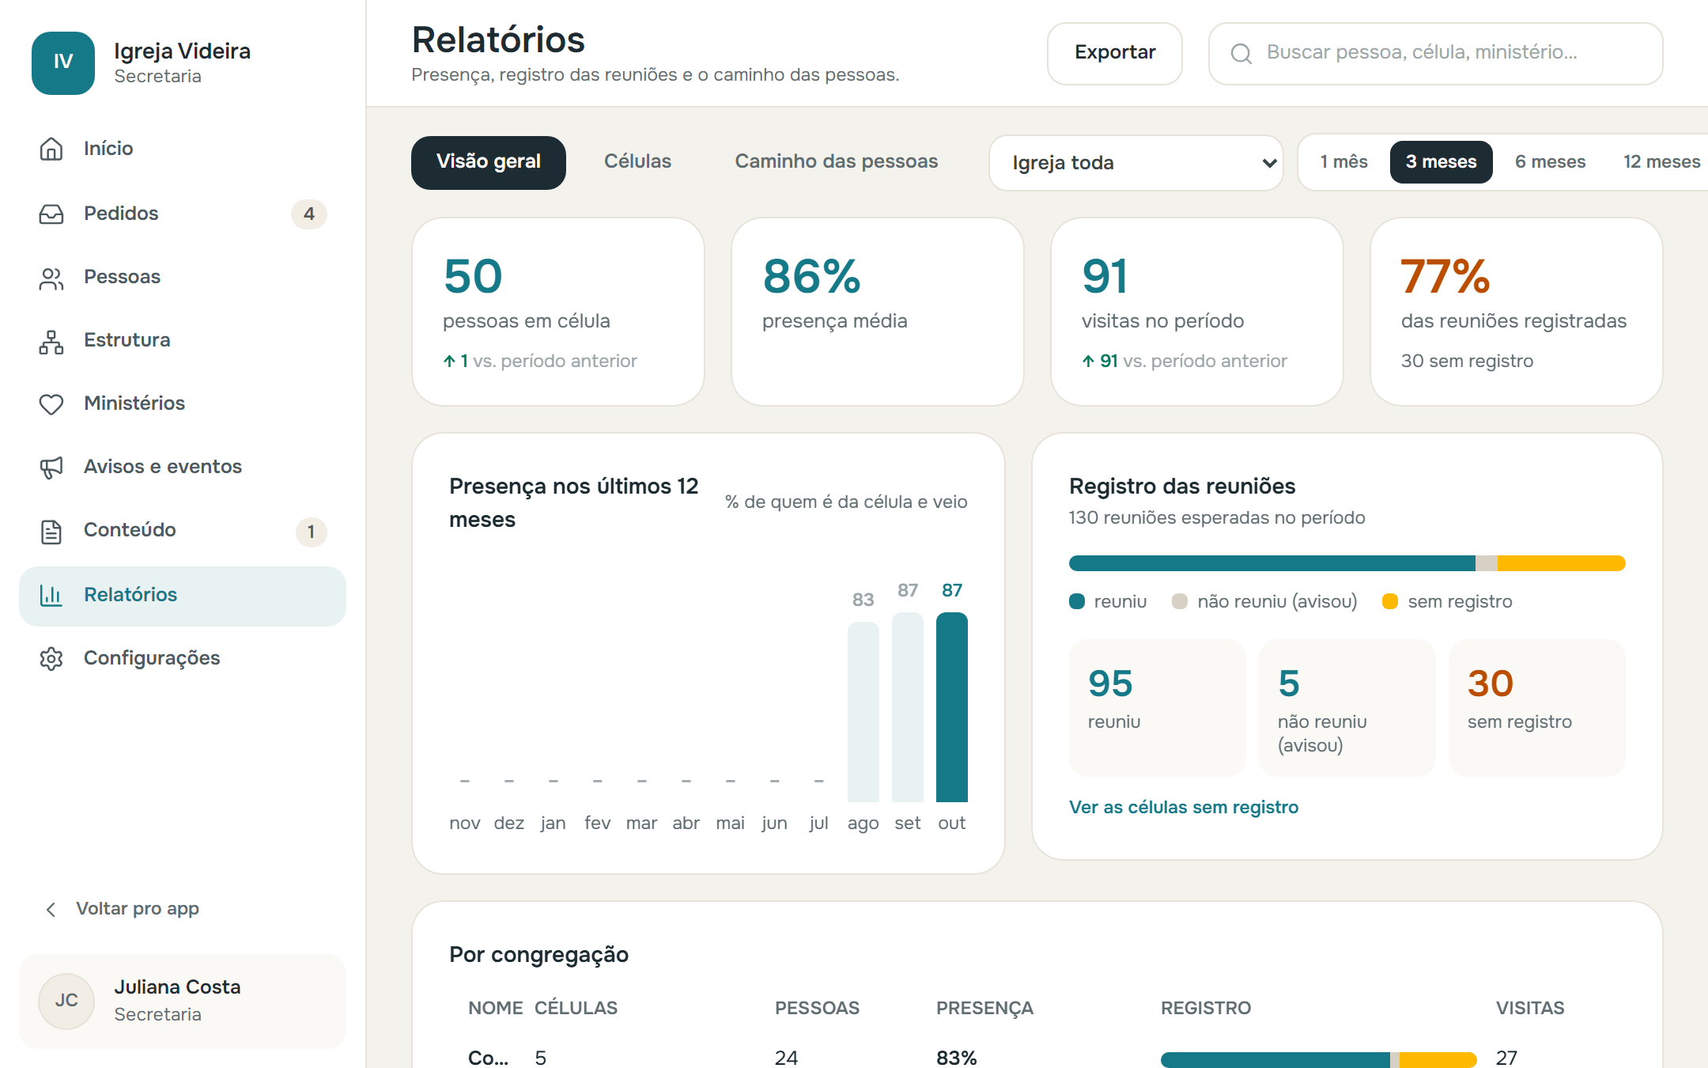Click the JC user avatar
The width and height of the screenshot is (1708, 1068).
(66, 1001)
